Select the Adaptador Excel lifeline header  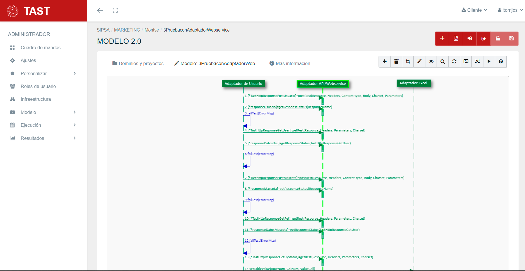(413, 83)
